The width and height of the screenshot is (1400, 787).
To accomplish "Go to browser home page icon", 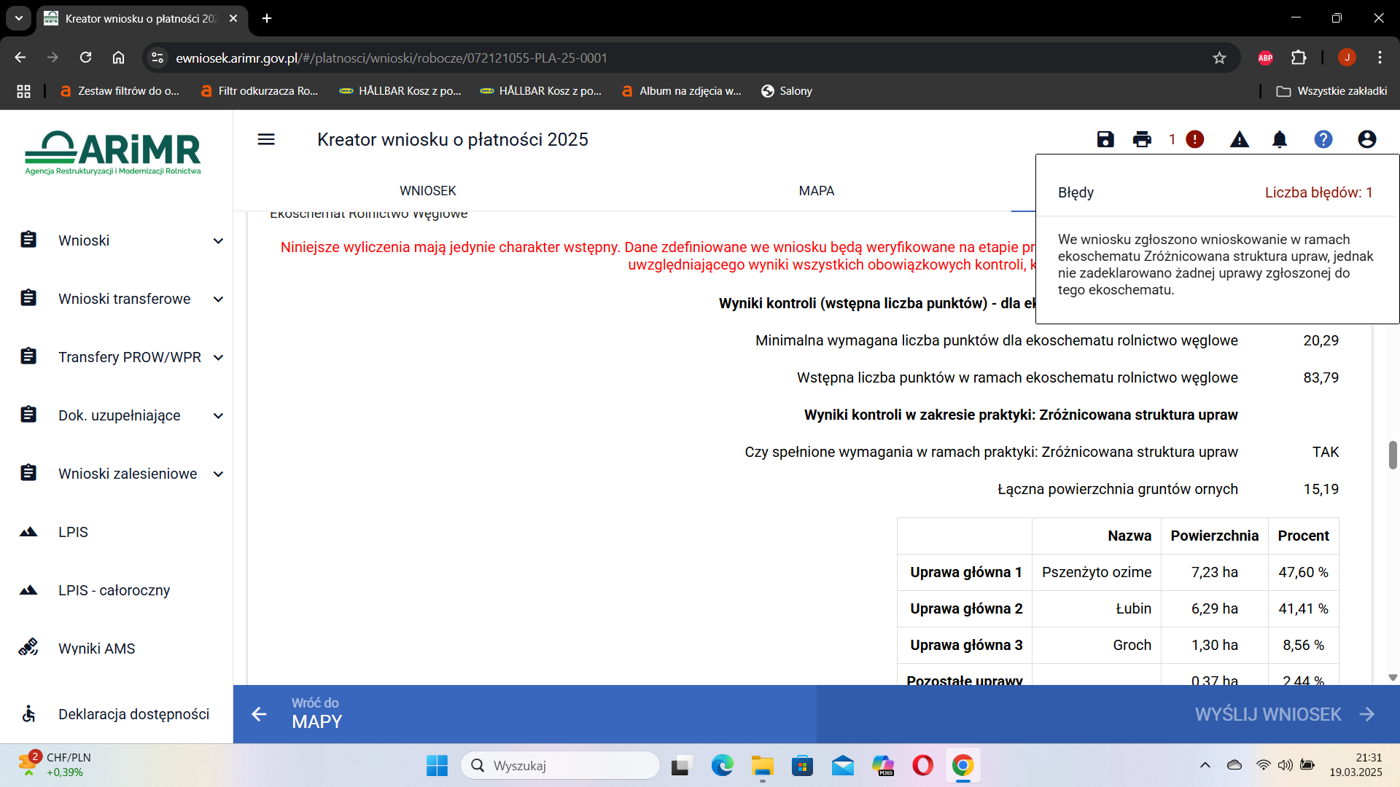I will 118,58.
